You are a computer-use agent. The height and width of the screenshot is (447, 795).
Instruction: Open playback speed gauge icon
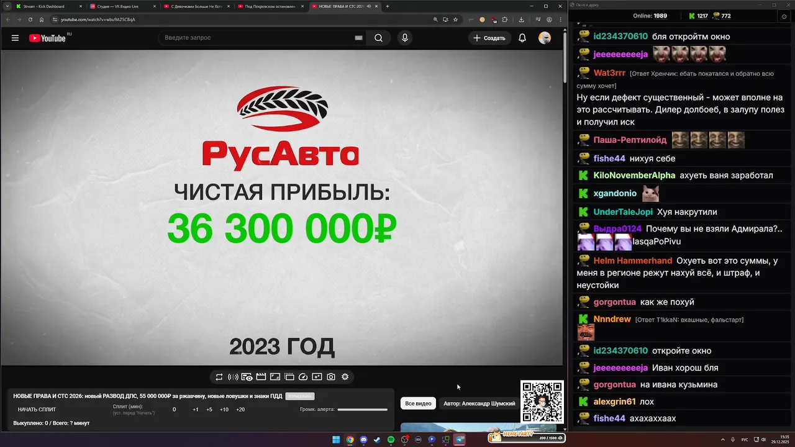coord(303,377)
